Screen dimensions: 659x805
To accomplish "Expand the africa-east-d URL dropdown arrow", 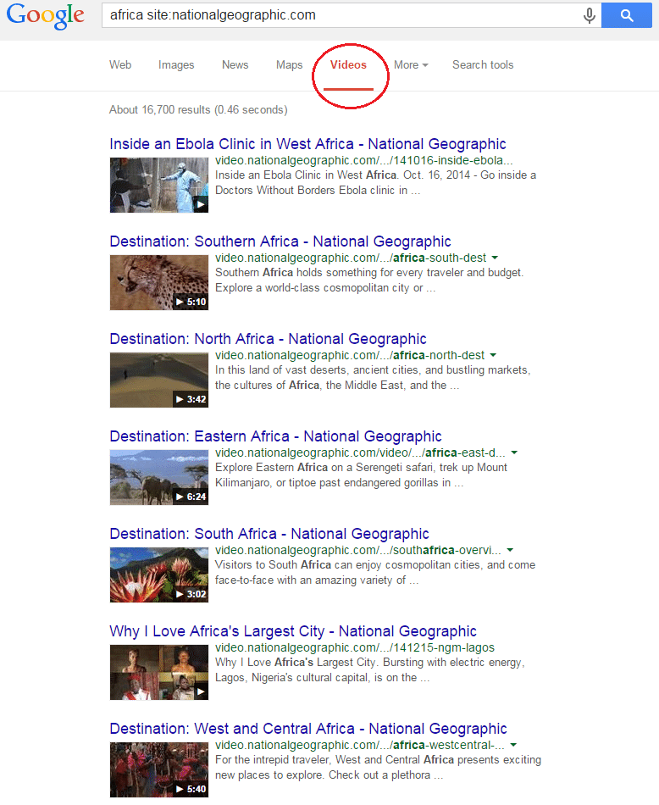I will pyautogui.click(x=514, y=452).
